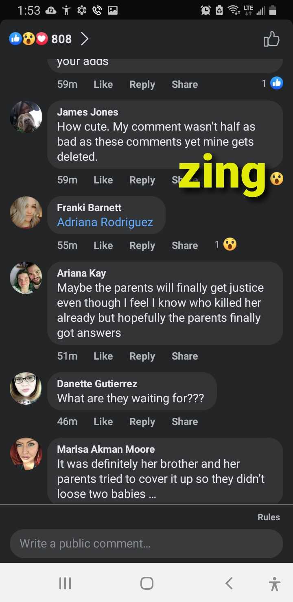Image resolution: width=293 pixels, height=602 pixels.
Task: Open Android recent apps icon
Action: coord(65,583)
